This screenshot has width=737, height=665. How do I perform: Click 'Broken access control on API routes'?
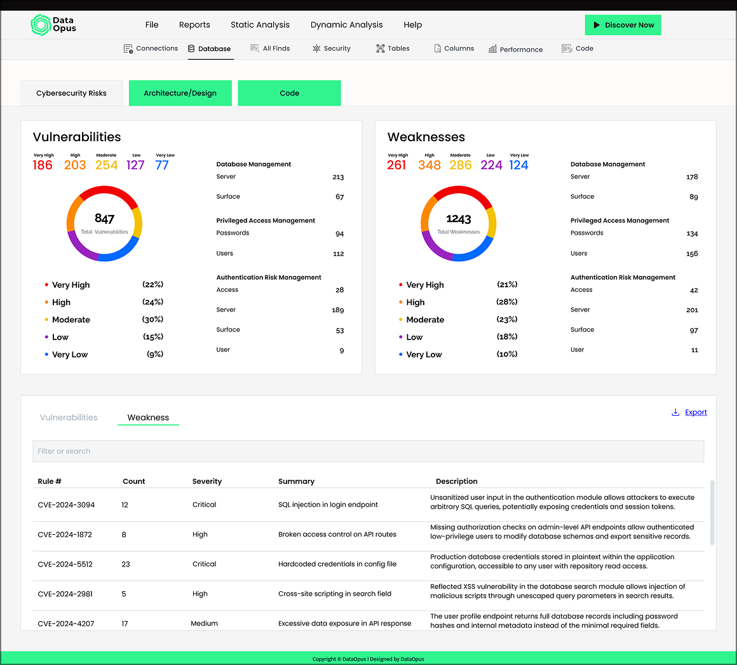337,534
